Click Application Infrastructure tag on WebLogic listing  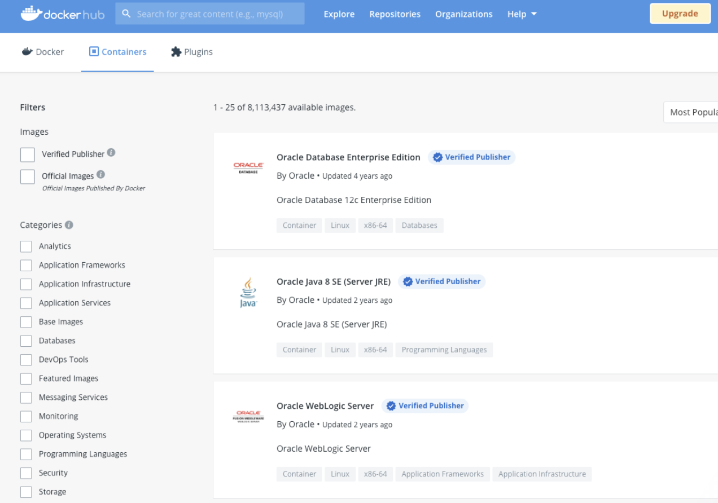coord(542,474)
